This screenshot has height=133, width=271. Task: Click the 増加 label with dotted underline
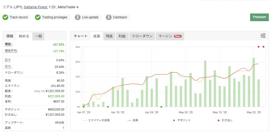point(9,45)
